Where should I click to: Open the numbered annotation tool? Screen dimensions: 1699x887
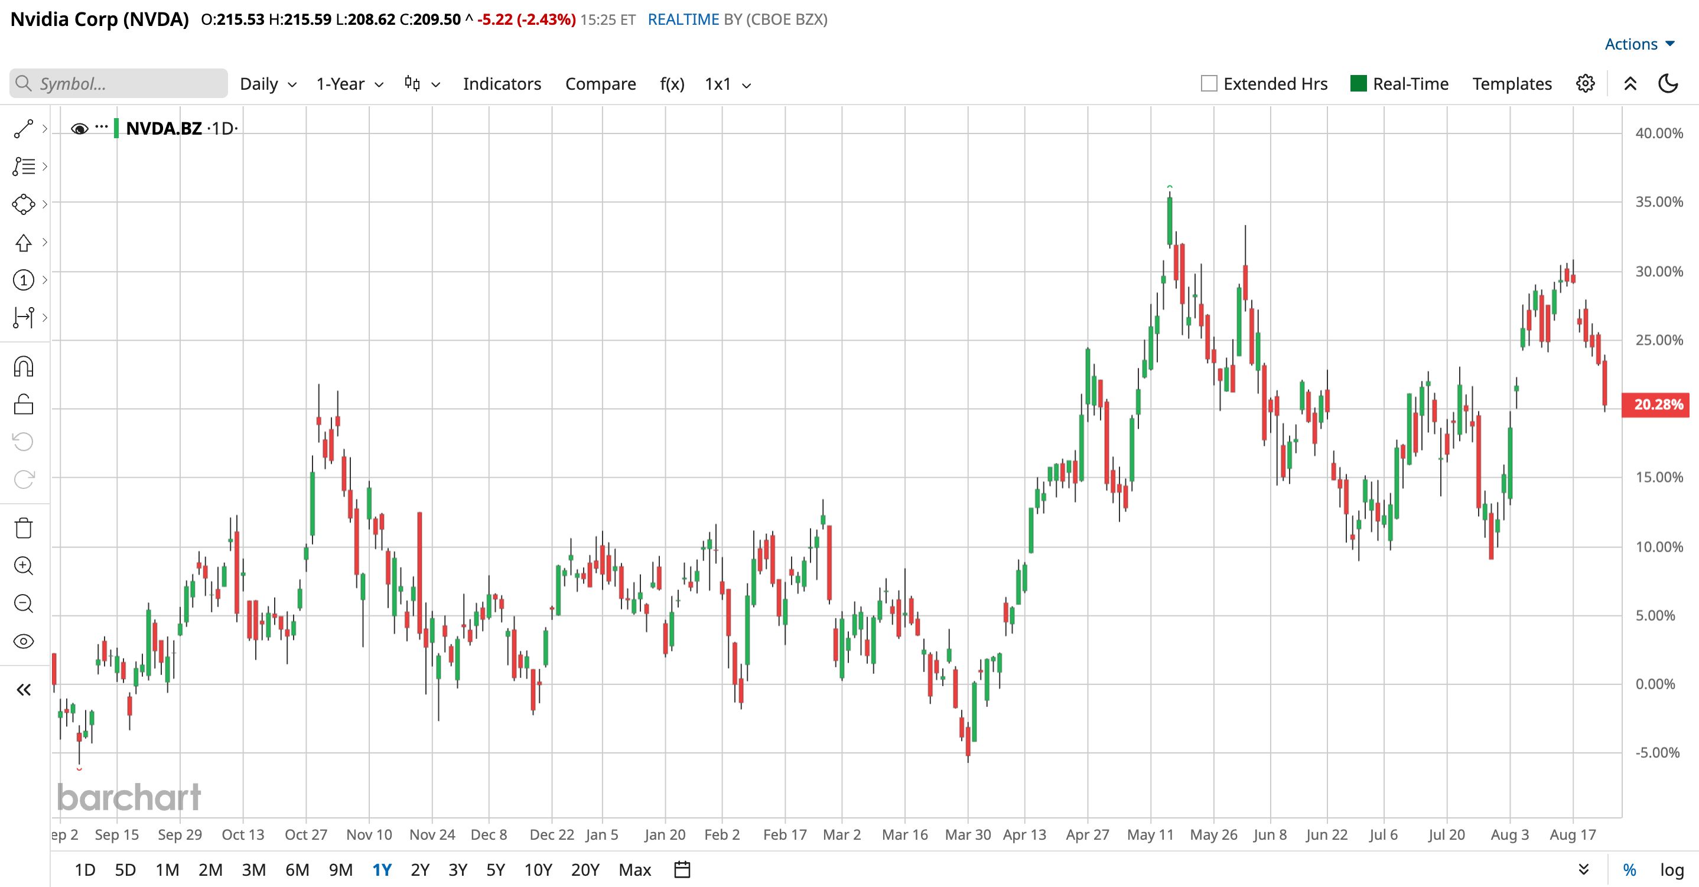[x=24, y=281]
